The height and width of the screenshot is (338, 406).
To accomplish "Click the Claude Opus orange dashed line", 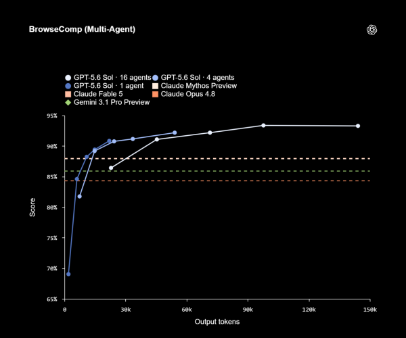I will click(x=217, y=181).
